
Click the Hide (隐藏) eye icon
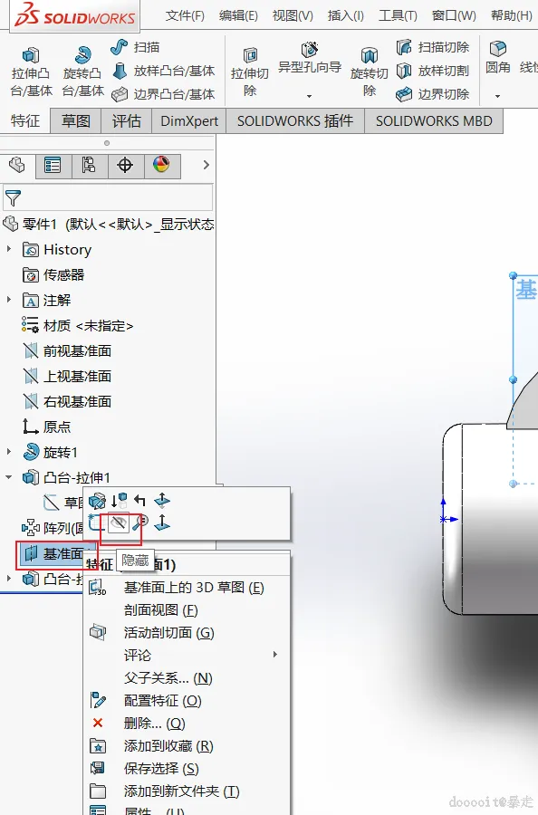click(x=118, y=523)
